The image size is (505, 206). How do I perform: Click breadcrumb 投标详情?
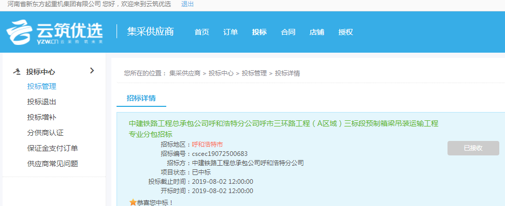[x=287, y=73]
